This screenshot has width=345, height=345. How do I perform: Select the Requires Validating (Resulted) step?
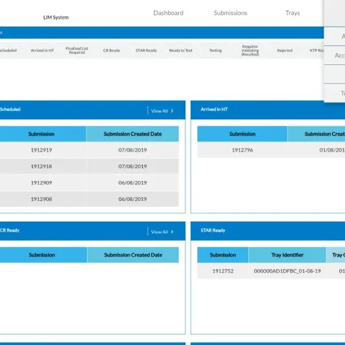click(x=250, y=51)
